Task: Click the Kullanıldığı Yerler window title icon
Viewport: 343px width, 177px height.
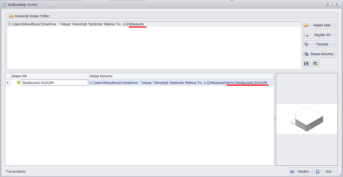Action: point(5,5)
